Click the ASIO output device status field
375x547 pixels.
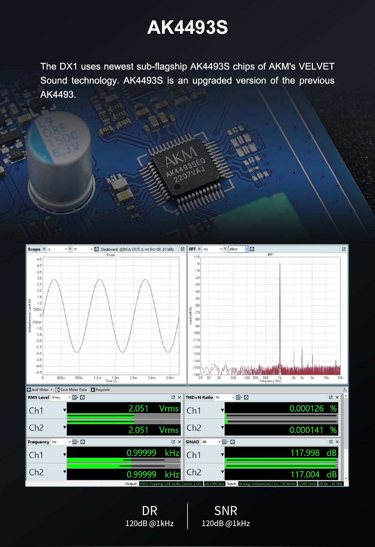click(x=171, y=484)
